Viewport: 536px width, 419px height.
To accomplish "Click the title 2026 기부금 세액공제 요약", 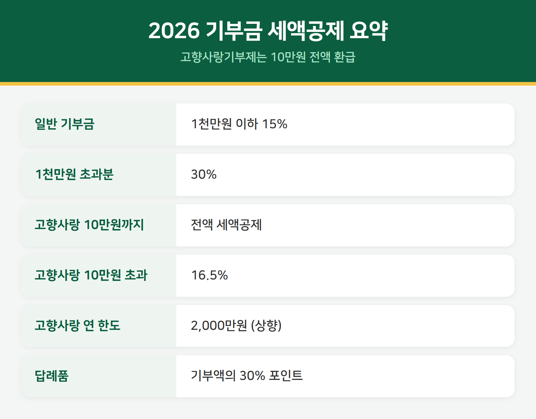I will point(268,31).
